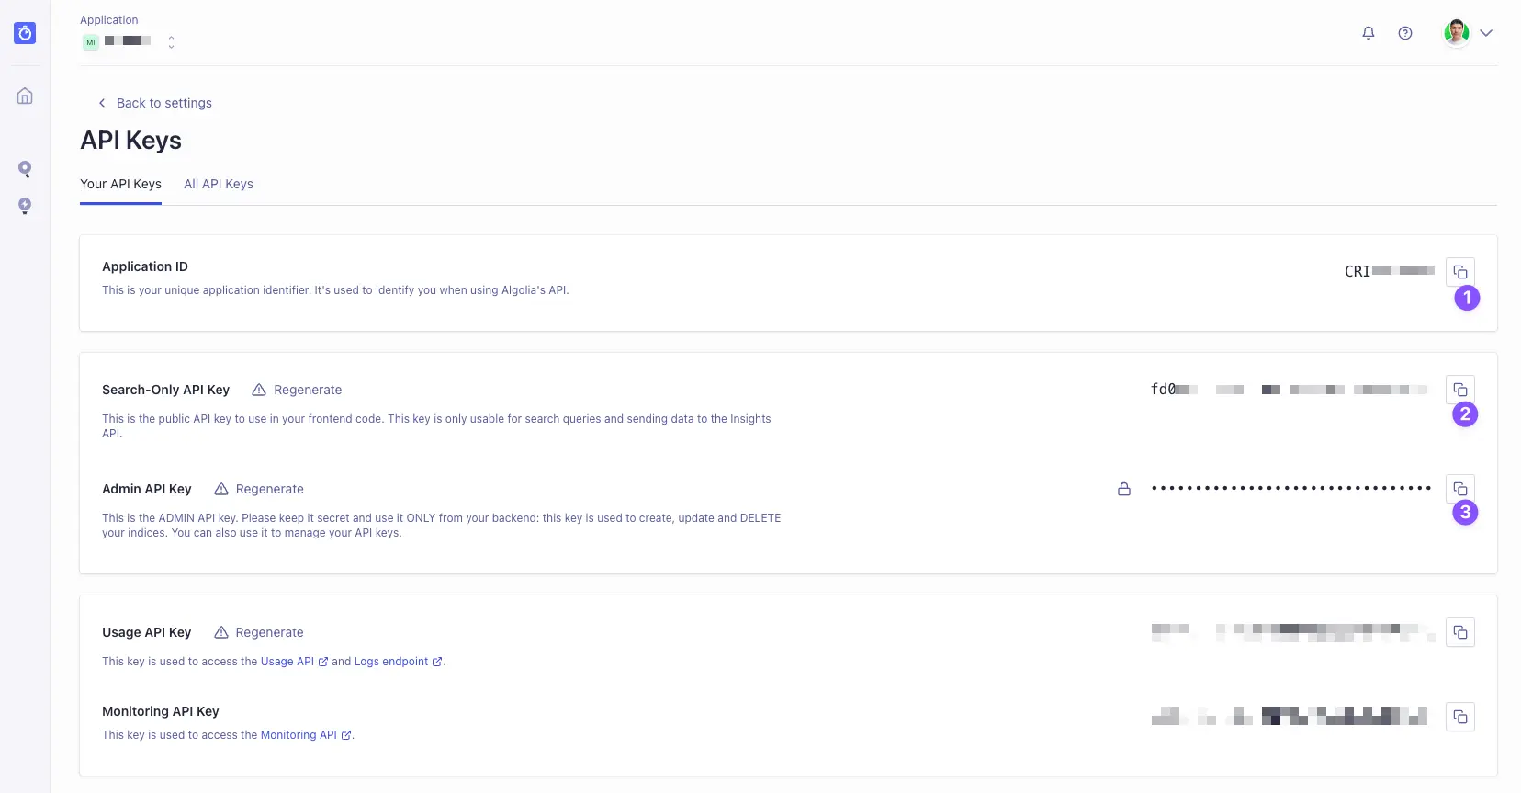This screenshot has height=793, width=1521.
Task: Open the help question mark icon
Action: point(1404,33)
